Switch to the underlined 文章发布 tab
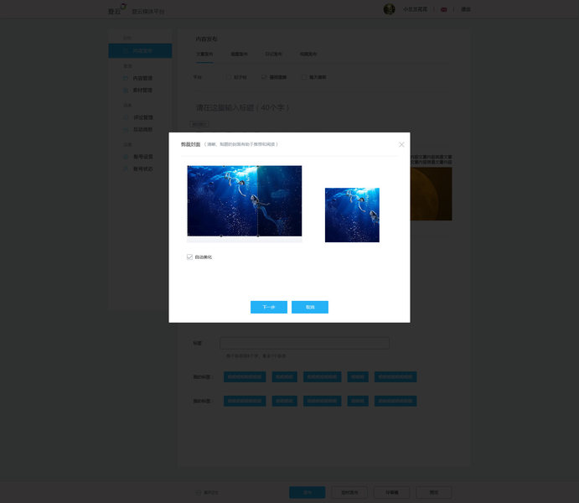579x503 pixels. tap(204, 54)
